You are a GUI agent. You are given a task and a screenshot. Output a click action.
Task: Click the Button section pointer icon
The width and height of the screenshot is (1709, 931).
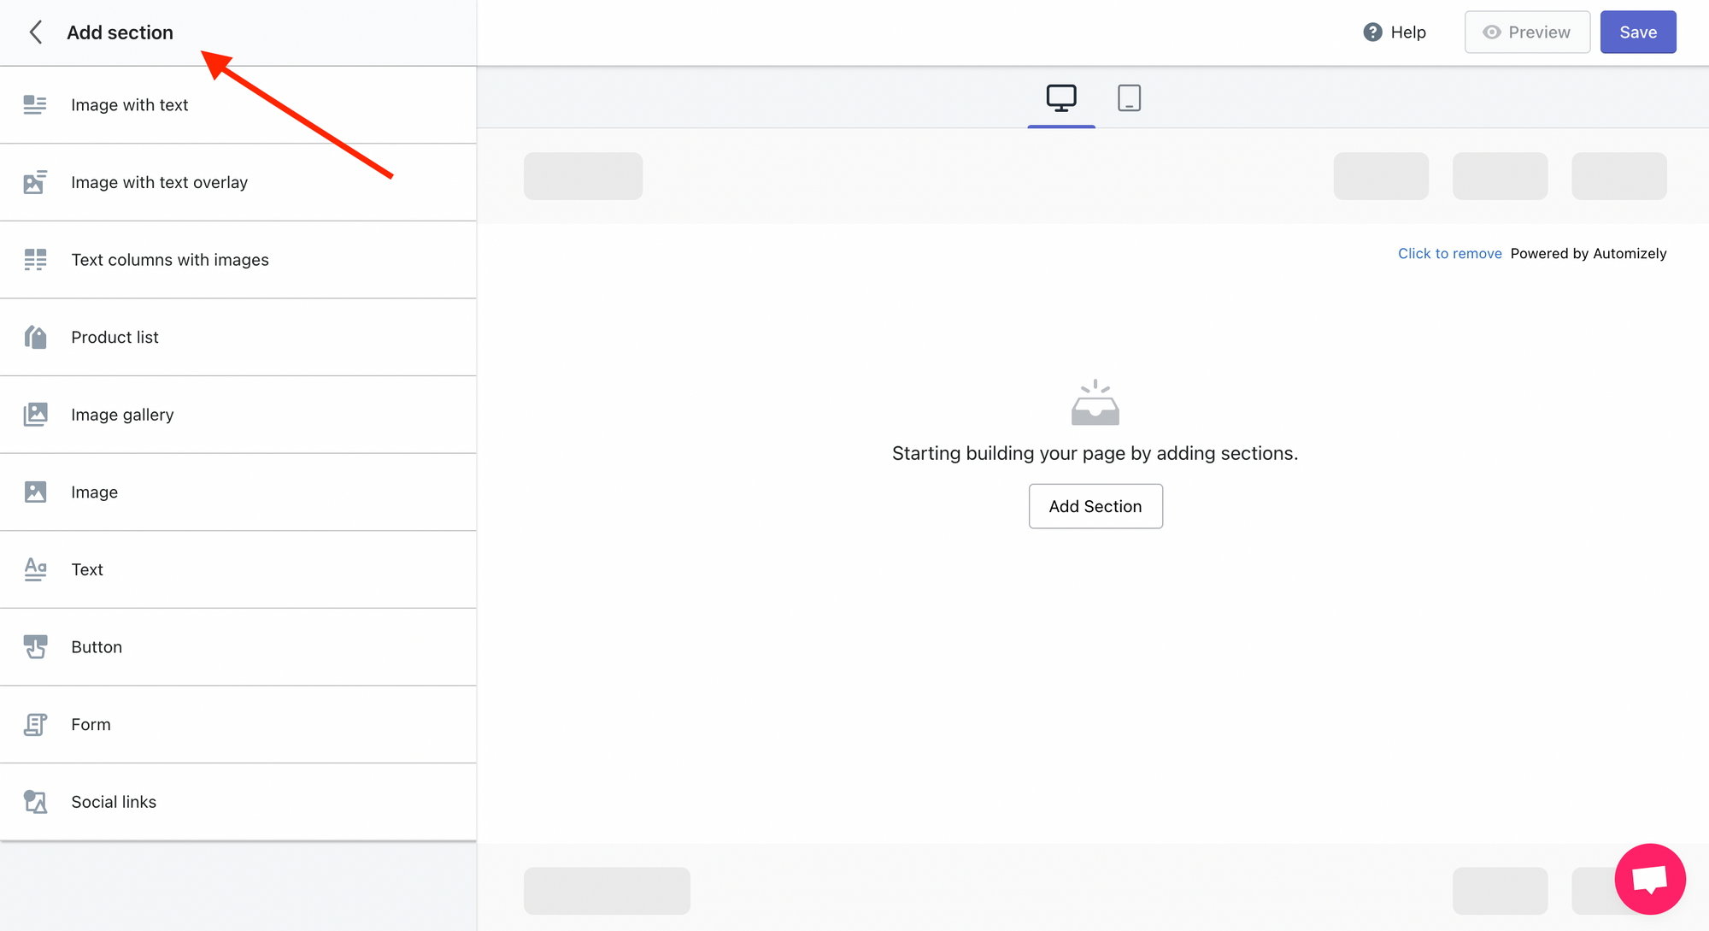35,647
